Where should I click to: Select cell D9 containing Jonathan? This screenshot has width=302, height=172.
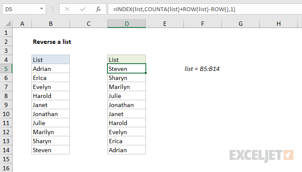tap(126, 105)
